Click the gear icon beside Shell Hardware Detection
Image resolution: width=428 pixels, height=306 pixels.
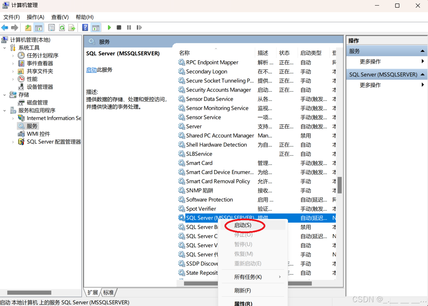(x=182, y=145)
